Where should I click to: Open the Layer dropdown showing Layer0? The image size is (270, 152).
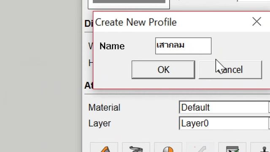pyautogui.click(x=224, y=123)
